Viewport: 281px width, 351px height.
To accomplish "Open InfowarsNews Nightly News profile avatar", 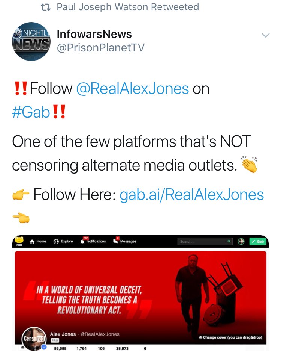I will point(31,41).
